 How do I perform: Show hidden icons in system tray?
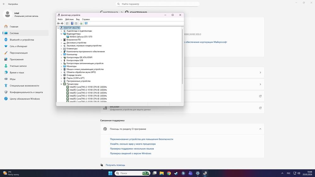[282, 173]
